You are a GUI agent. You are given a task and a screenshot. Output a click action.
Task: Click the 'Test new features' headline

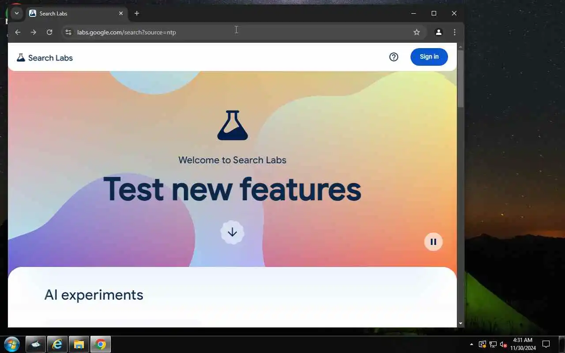tap(232, 189)
